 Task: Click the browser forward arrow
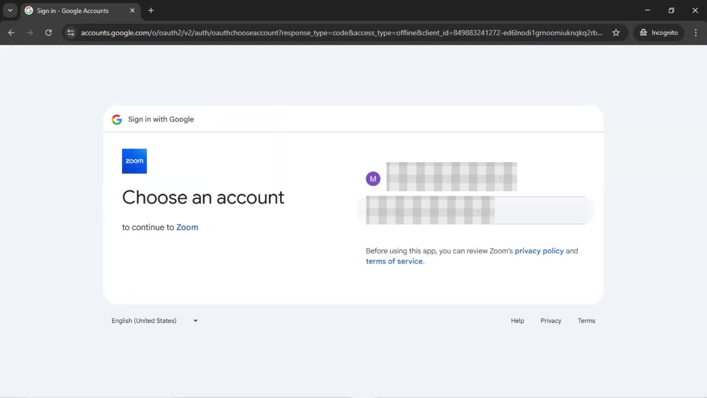point(30,32)
